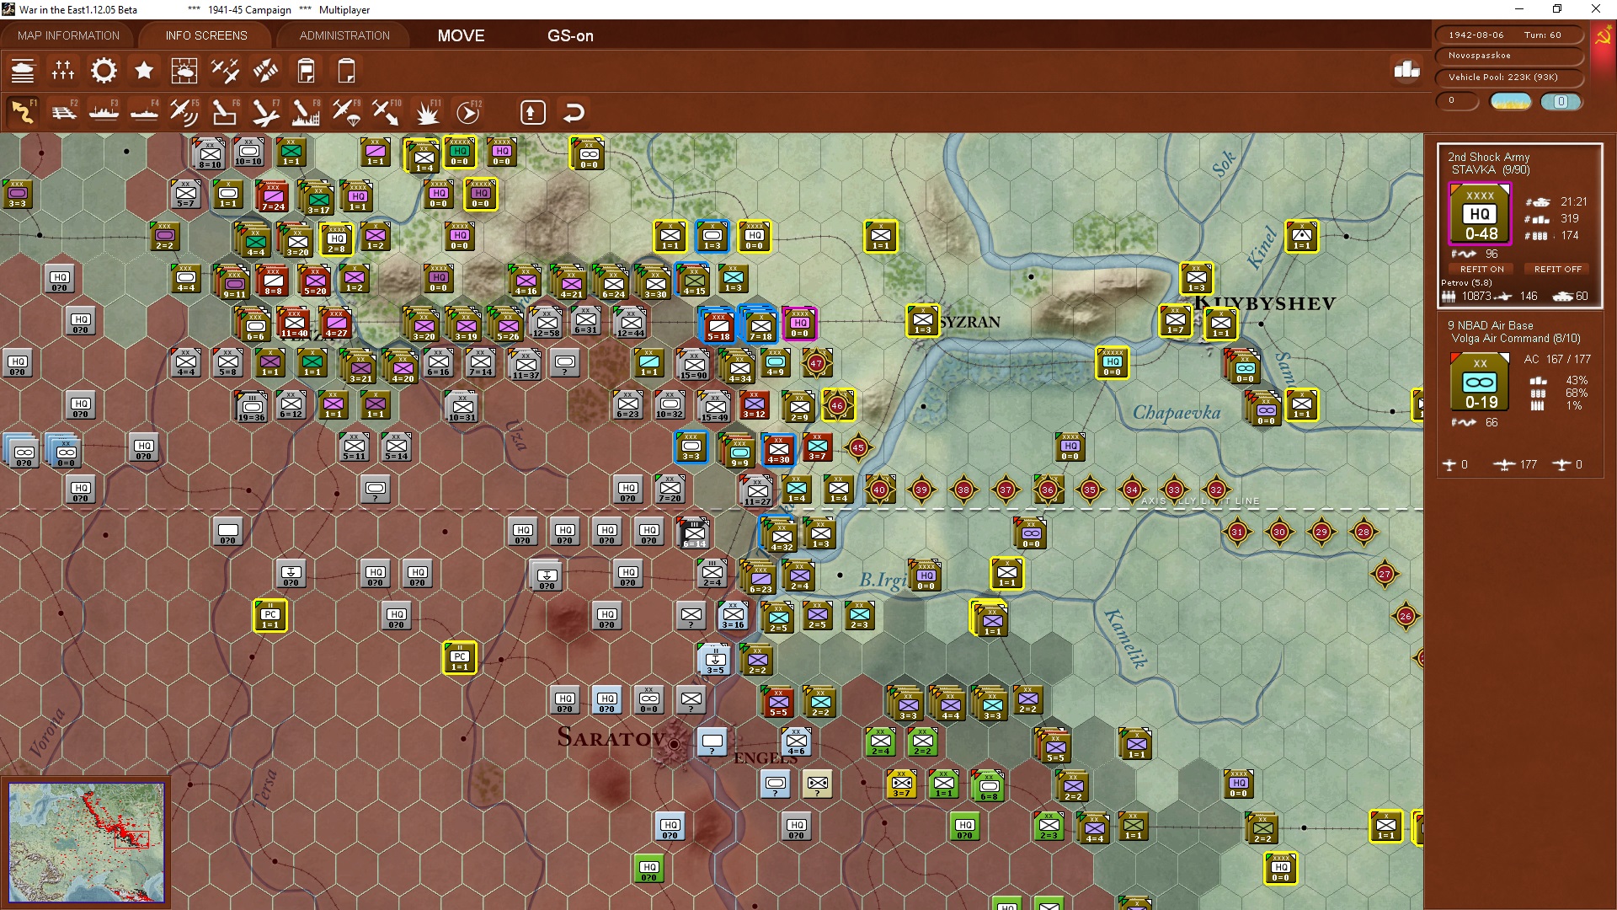Select the F6 bomb unit mode icon
This screenshot has height=910, width=1617.
tap(225, 112)
